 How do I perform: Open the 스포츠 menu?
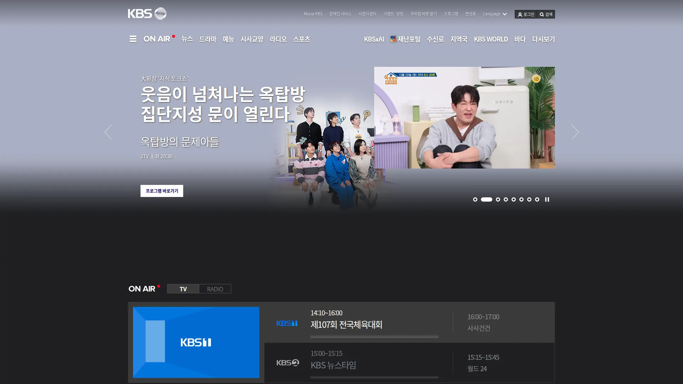pyautogui.click(x=302, y=39)
